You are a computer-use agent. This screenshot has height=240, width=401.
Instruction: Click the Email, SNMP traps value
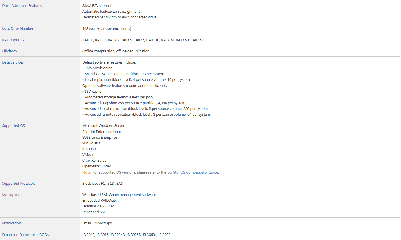[x=97, y=223]
